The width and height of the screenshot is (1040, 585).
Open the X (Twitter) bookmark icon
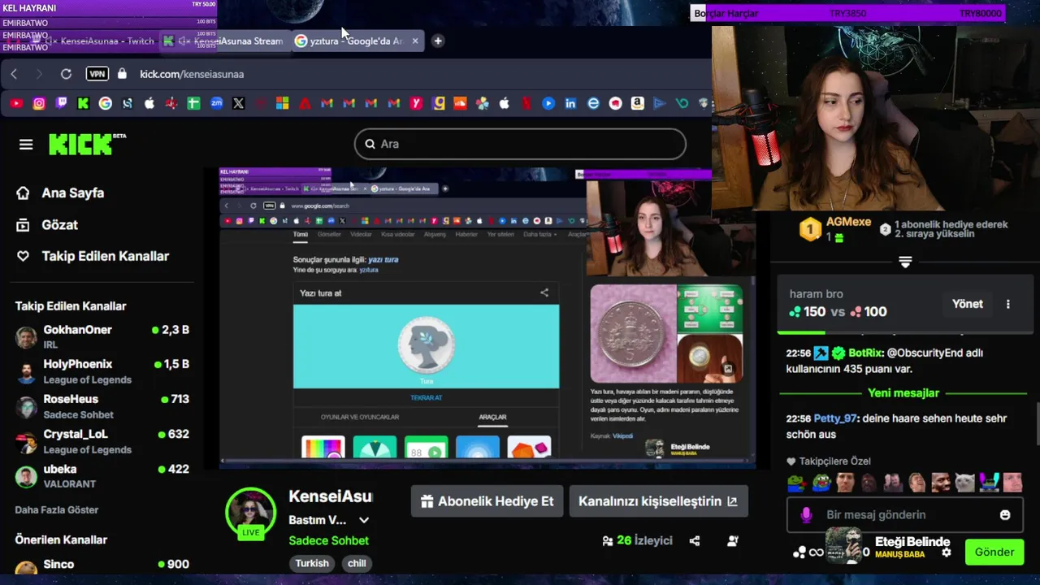[238, 103]
